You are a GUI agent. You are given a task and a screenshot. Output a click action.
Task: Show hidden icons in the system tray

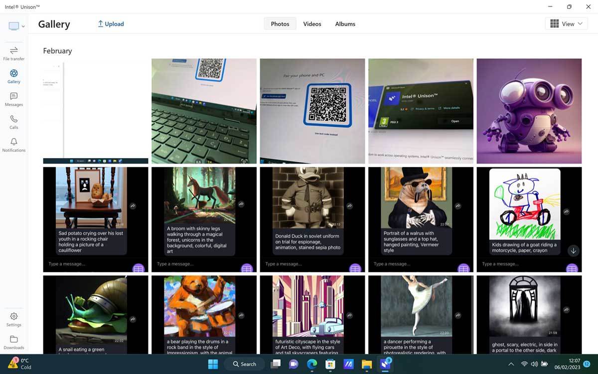(511, 364)
